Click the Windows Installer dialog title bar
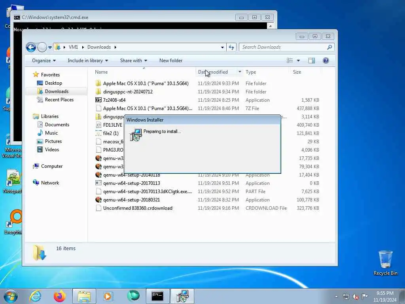 pyautogui.click(x=202, y=120)
